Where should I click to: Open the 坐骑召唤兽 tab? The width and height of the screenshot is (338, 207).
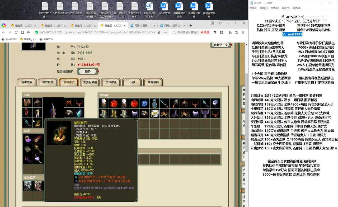point(90,82)
